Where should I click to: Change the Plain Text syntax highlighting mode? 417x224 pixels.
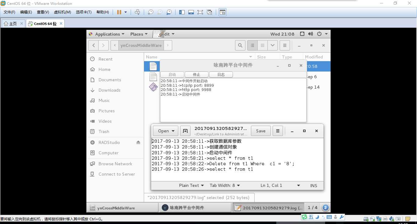(191, 185)
